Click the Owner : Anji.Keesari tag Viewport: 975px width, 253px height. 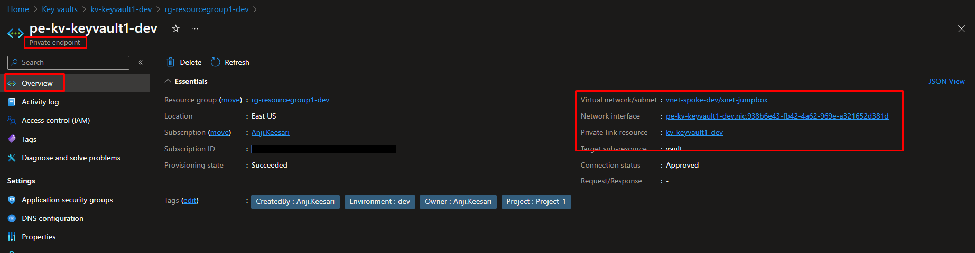click(458, 201)
